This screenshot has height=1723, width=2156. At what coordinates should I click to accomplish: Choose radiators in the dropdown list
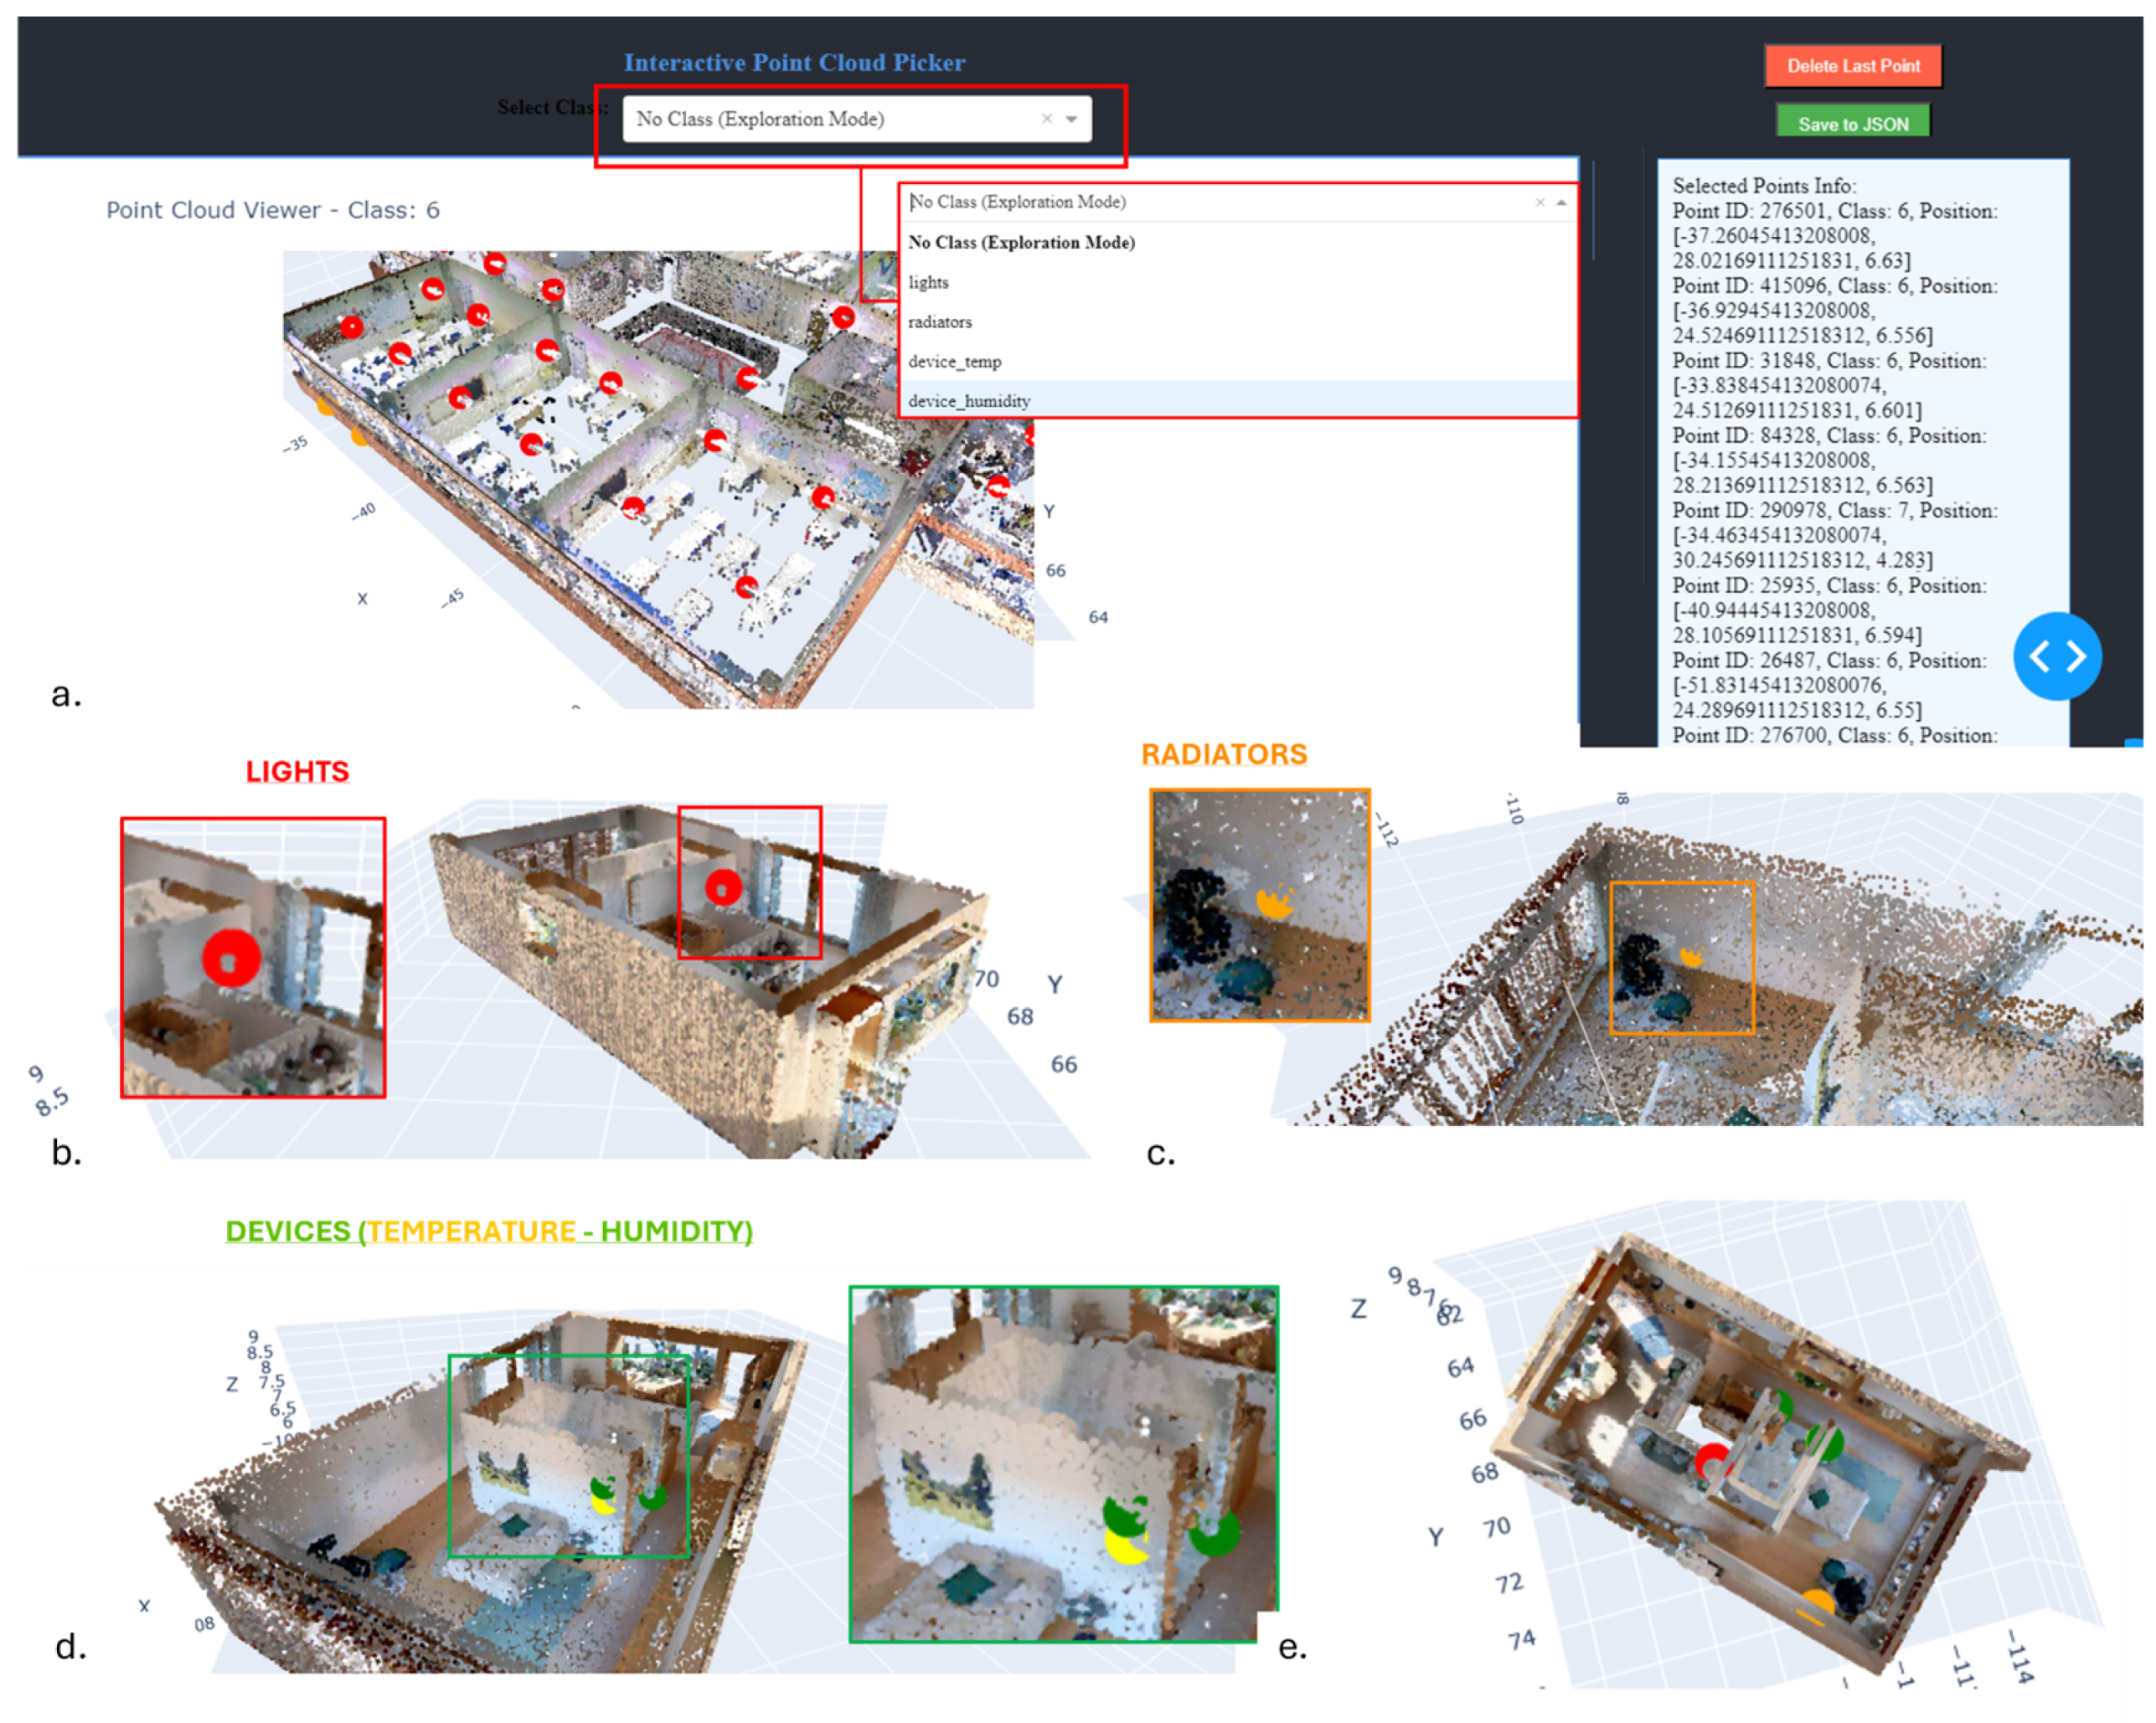pos(939,321)
